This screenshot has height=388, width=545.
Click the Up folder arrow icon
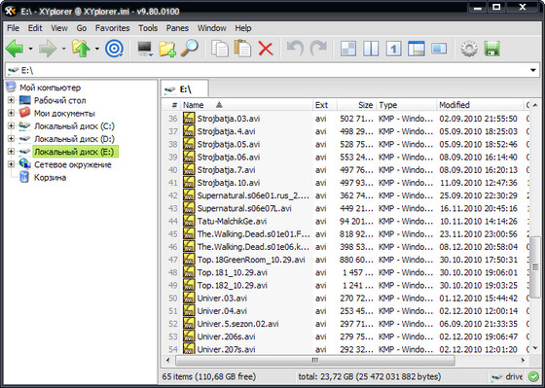point(81,49)
